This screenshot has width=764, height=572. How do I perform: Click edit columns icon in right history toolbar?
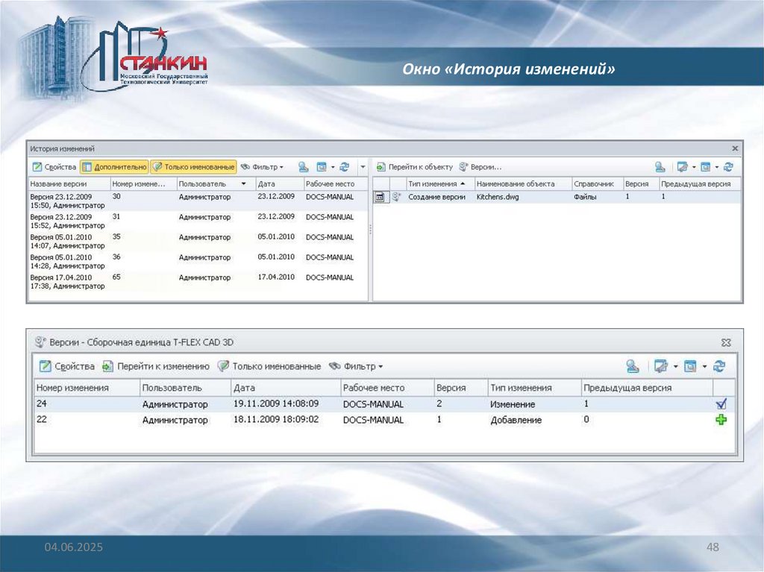pos(682,167)
